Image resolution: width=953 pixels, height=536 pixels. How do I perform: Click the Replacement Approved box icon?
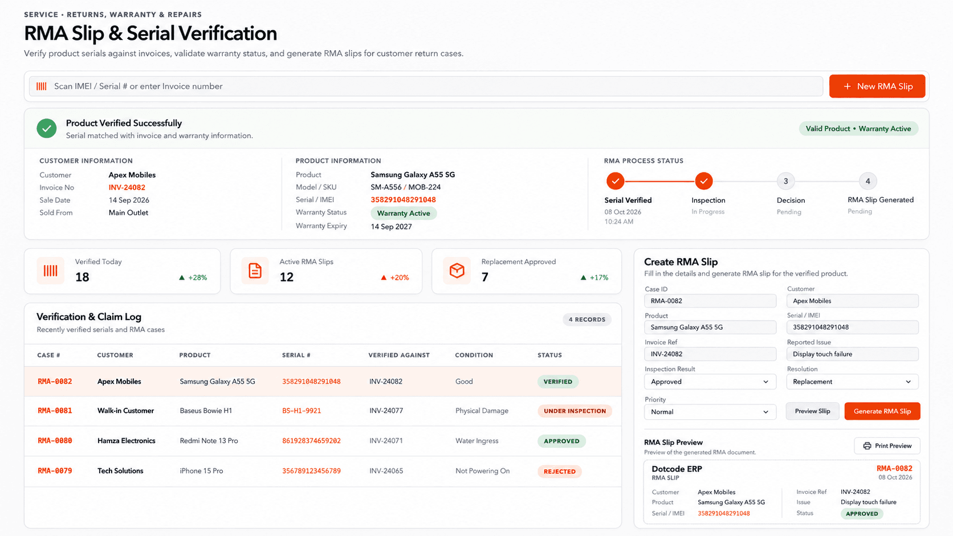click(x=457, y=271)
